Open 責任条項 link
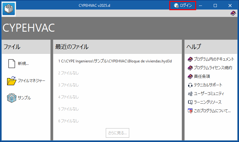Viewport: 239px width, 142px height. click(x=202, y=77)
